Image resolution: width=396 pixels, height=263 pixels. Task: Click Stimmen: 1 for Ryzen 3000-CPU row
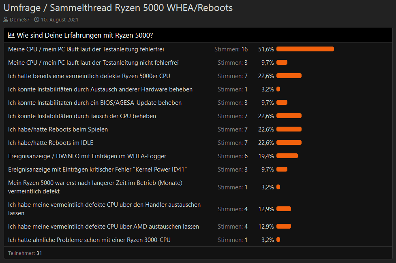pos(233,240)
